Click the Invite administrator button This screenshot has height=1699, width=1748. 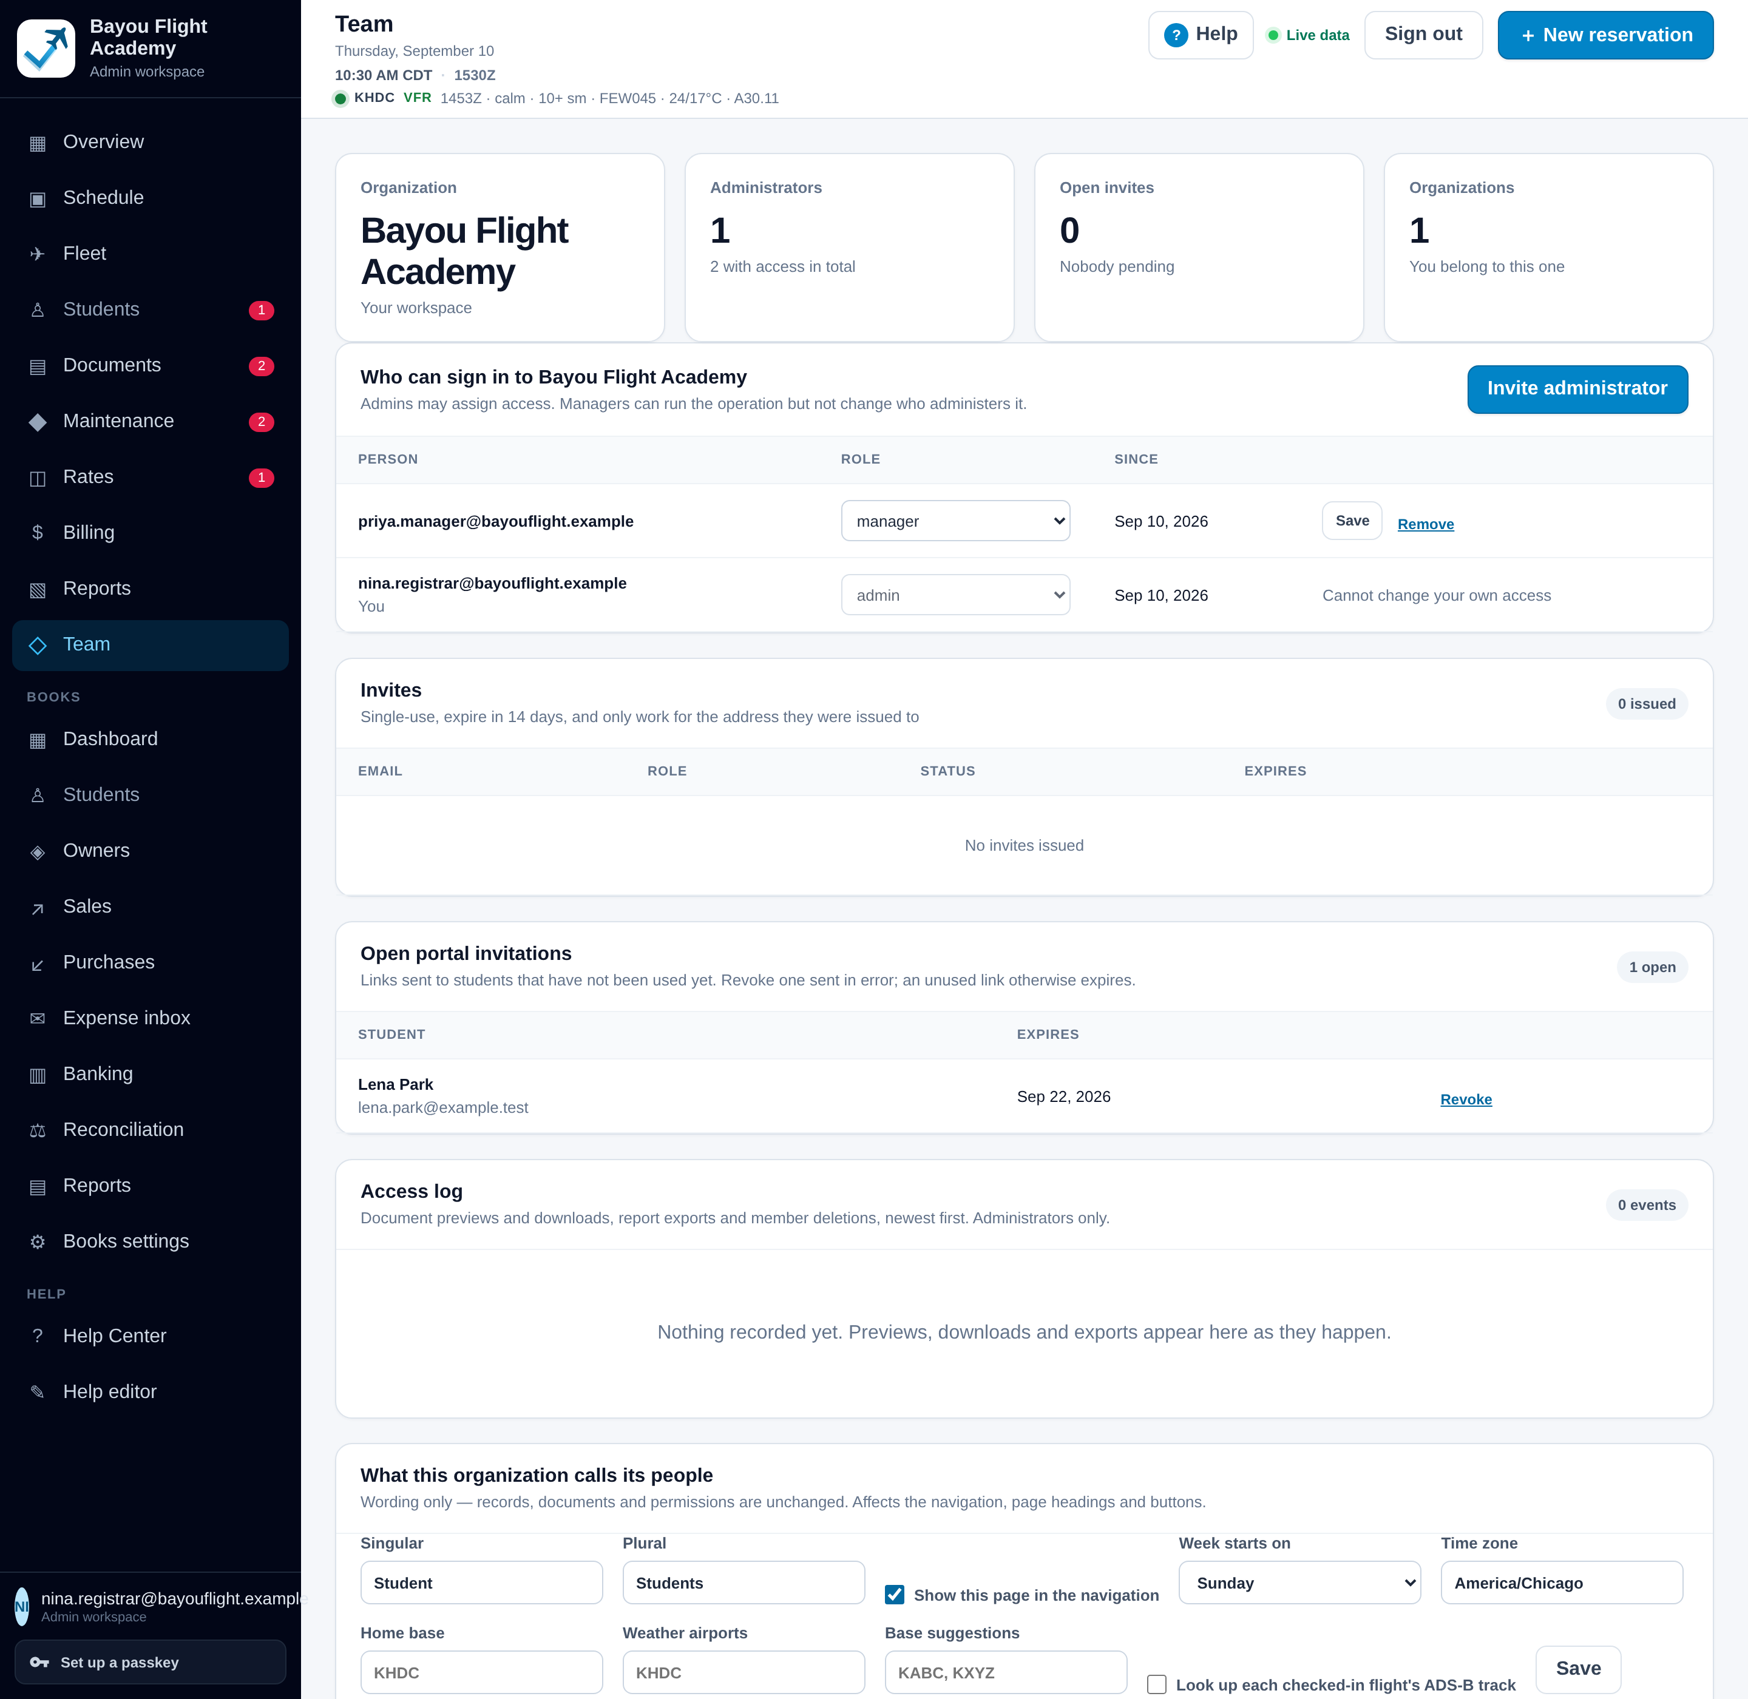tap(1577, 389)
